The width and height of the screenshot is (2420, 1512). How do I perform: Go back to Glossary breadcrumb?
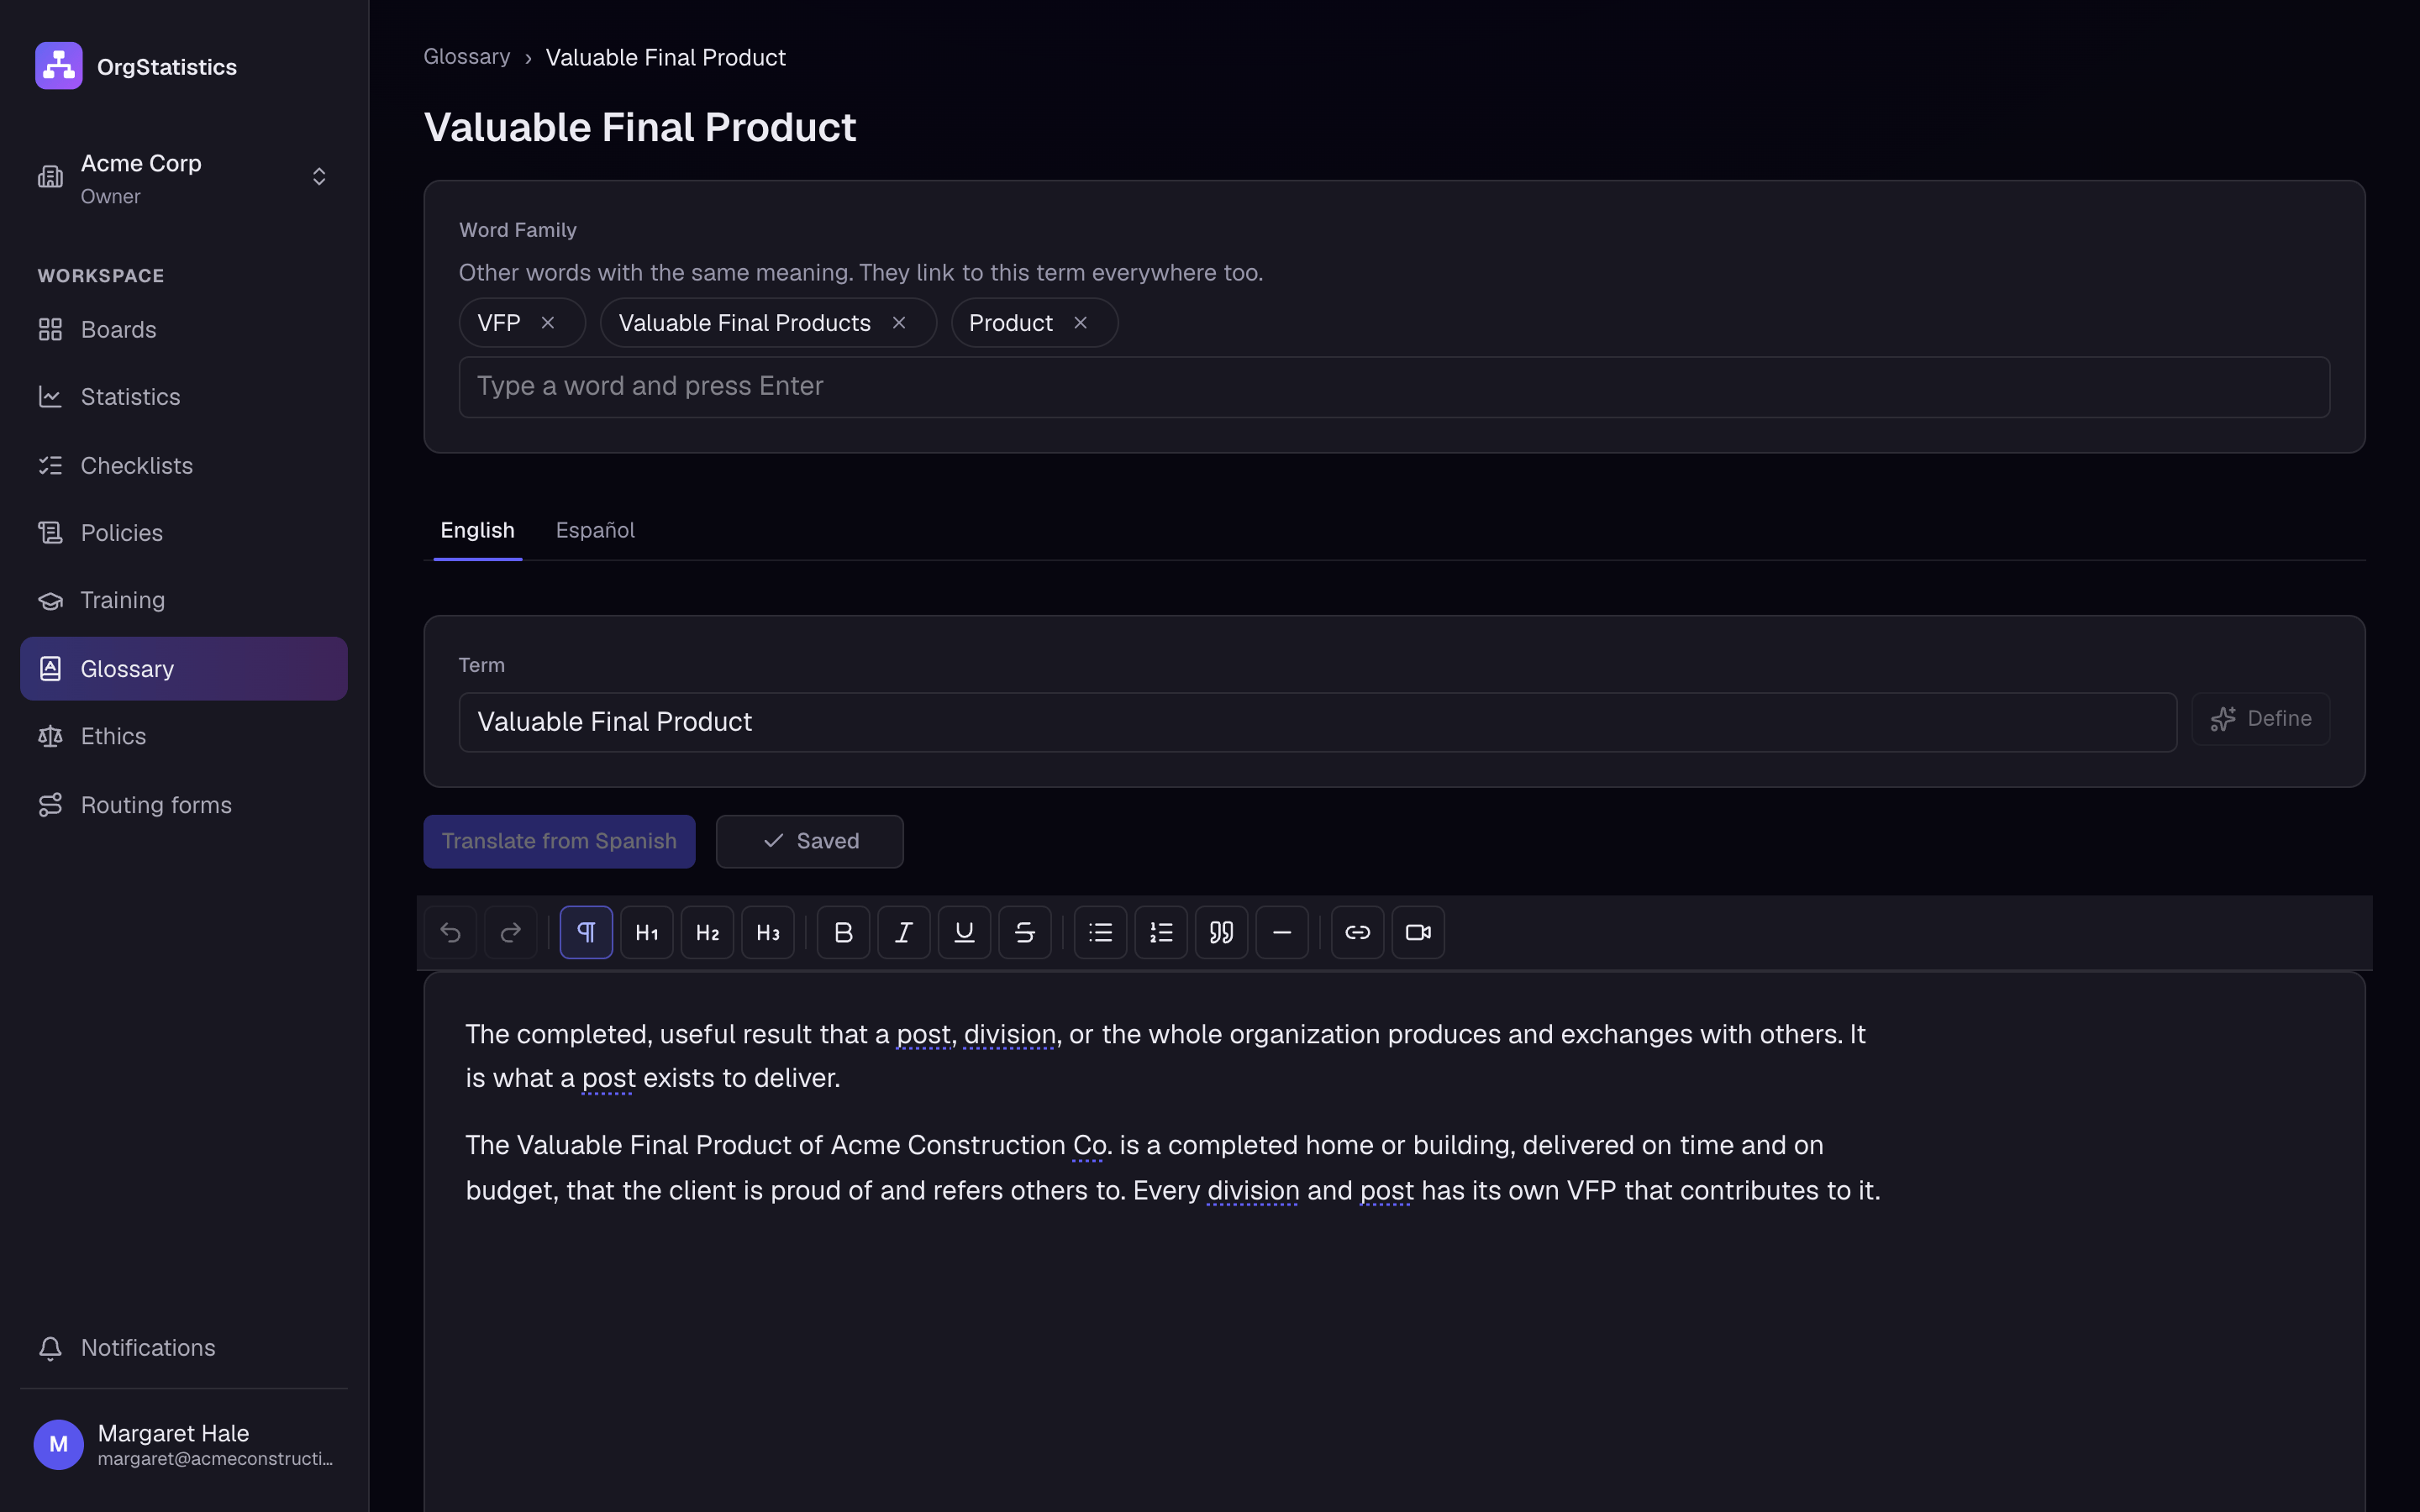[467, 57]
